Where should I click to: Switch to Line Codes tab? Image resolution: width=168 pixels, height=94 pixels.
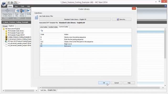coord(44,27)
